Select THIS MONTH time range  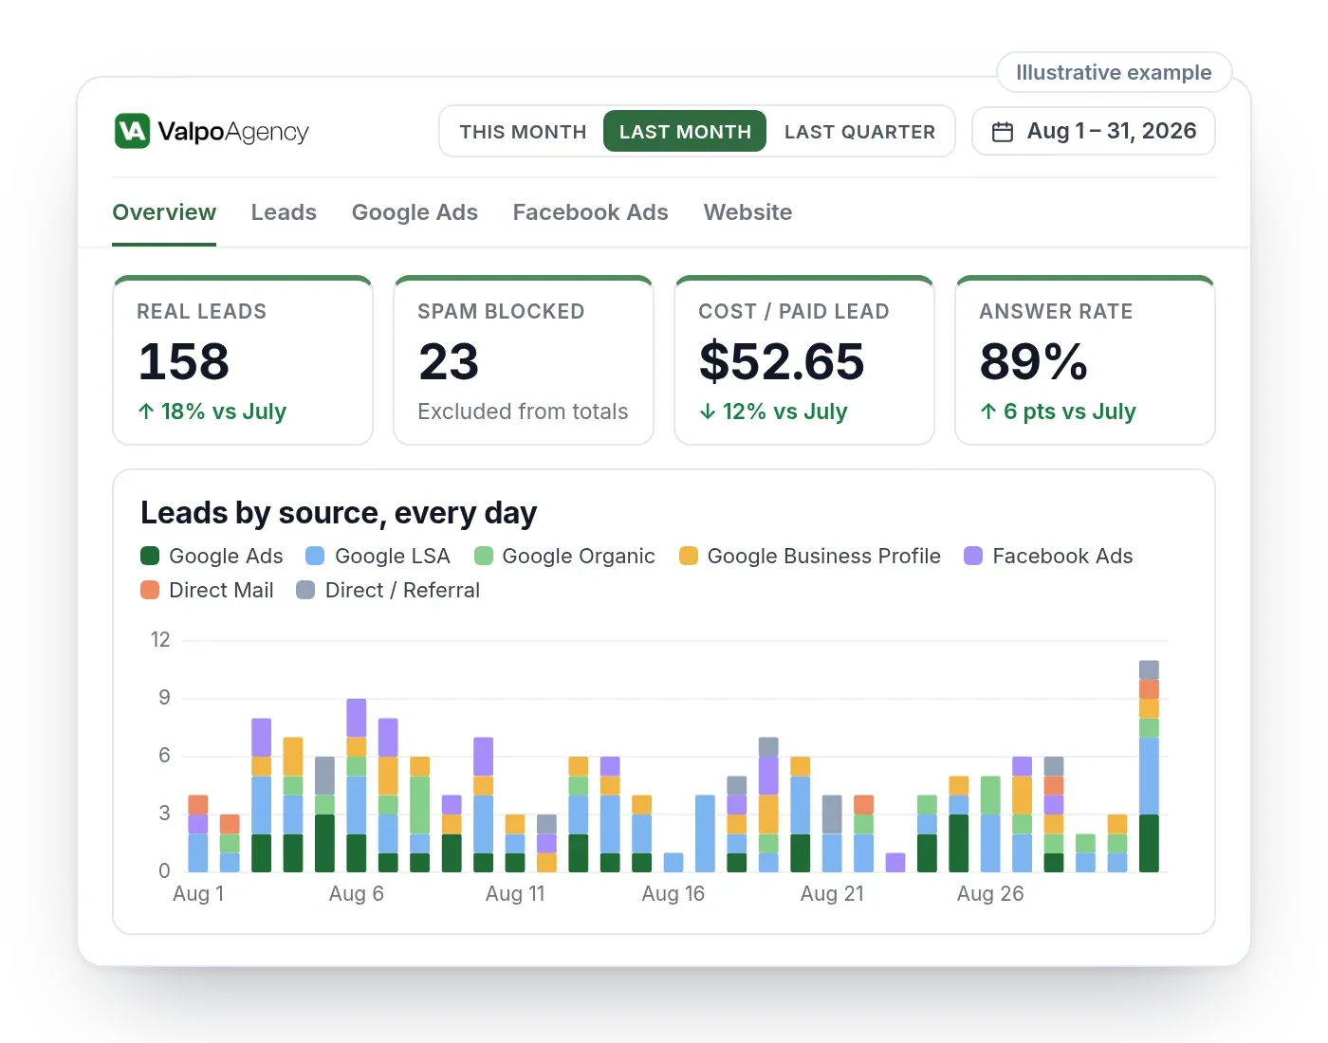point(523,132)
